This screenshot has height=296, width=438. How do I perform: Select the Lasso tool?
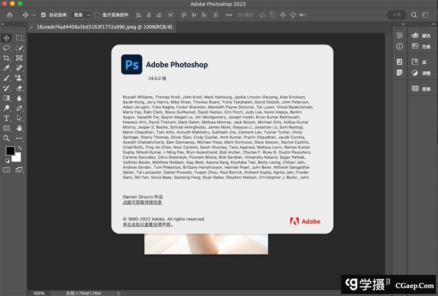click(6, 48)
